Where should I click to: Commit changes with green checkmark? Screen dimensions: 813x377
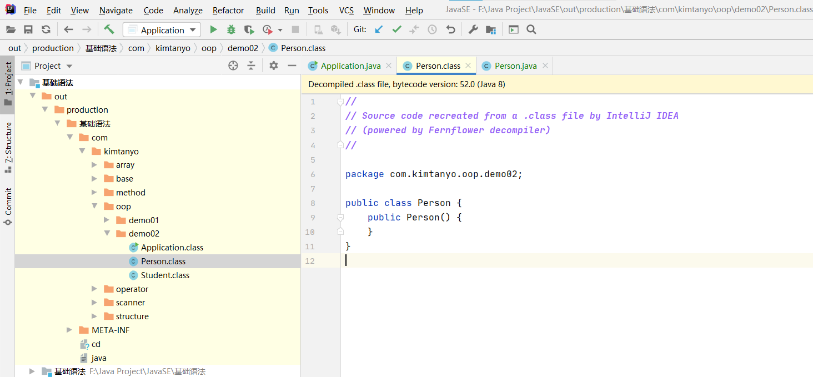click(x=397, y=29)
